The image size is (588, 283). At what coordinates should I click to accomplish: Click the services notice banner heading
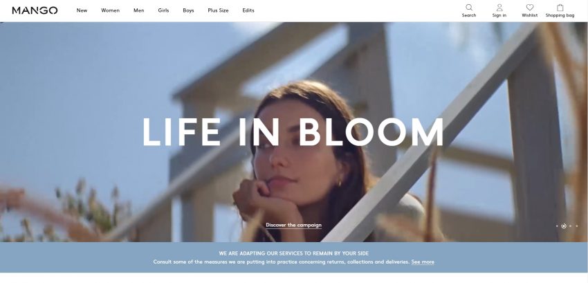tap(293, 253)
